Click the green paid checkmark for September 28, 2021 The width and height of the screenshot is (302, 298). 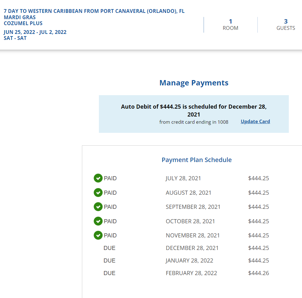tap(98, 207)
